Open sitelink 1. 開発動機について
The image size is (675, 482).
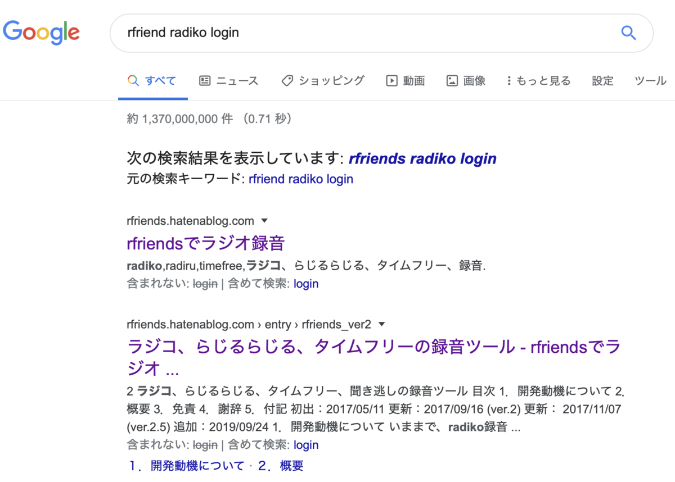click(186, 466)
